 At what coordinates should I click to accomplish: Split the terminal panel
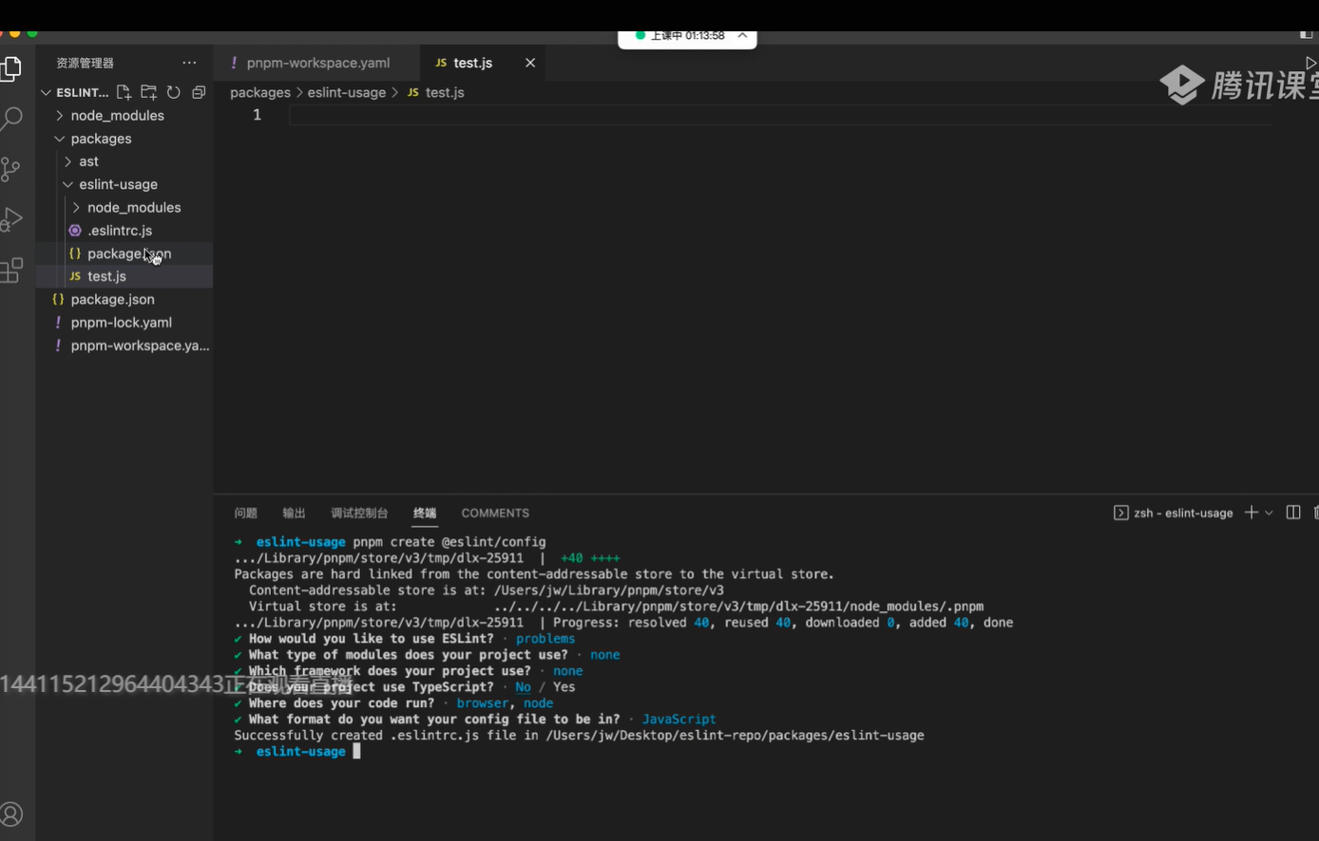click(1292, 513)
